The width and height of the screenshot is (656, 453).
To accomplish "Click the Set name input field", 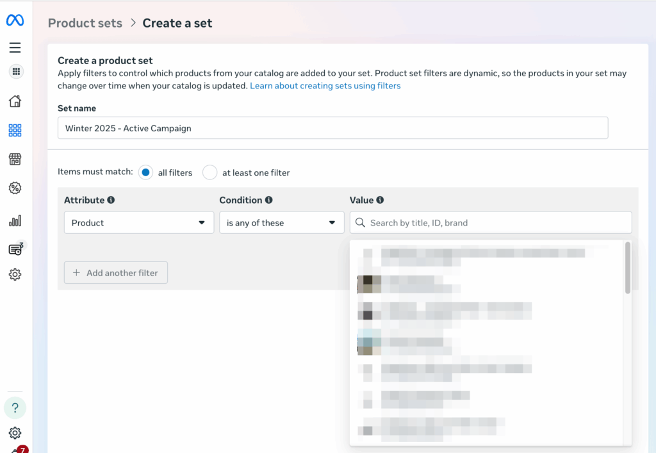I will tap(332, 128).
